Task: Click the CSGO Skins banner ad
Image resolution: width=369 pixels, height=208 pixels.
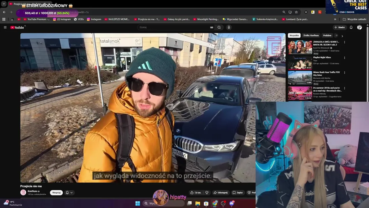Action: [x=347, y=7]
